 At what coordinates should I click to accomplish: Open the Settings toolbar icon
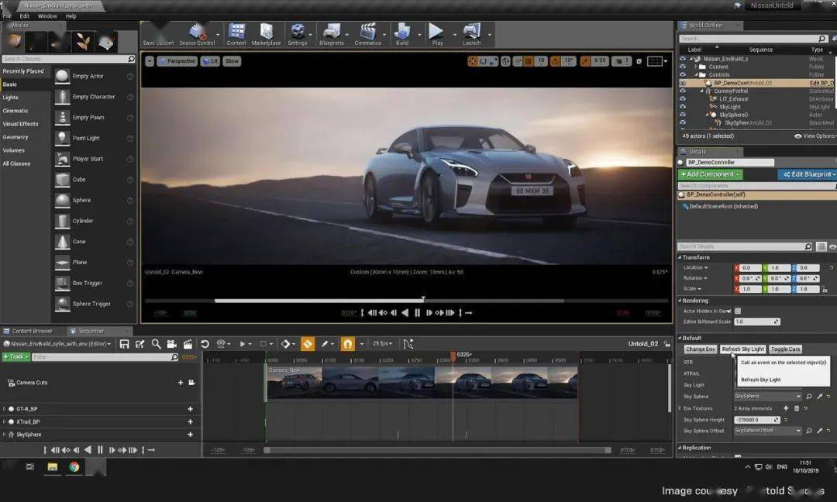pyautogui.click(x=298, y=33)
